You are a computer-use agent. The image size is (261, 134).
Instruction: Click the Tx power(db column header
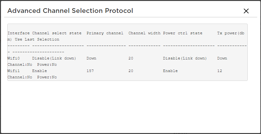pos(232,33)
